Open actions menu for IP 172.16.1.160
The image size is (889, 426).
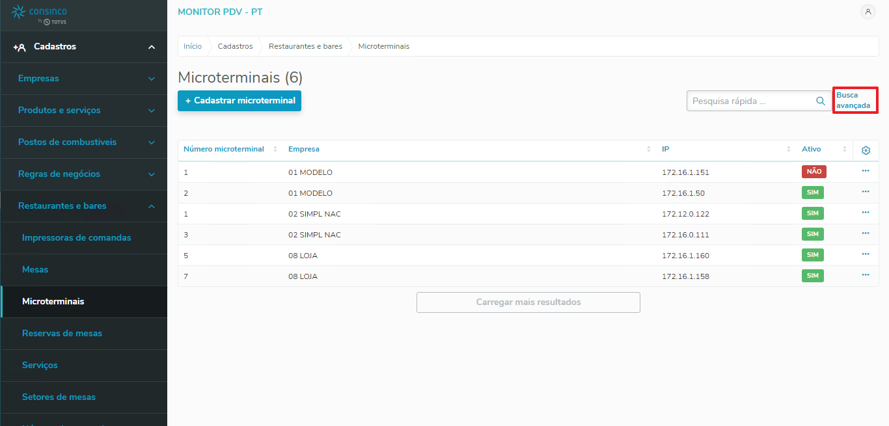click(x=866, y=254)
